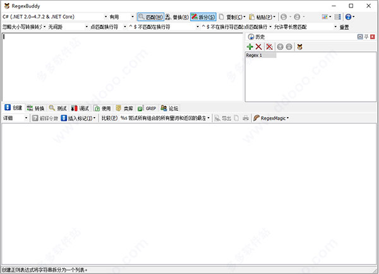Screen dimensions: 379x274
Task: Open the 允许零长度匹配 dropdown
Action: tap(305, 27)
